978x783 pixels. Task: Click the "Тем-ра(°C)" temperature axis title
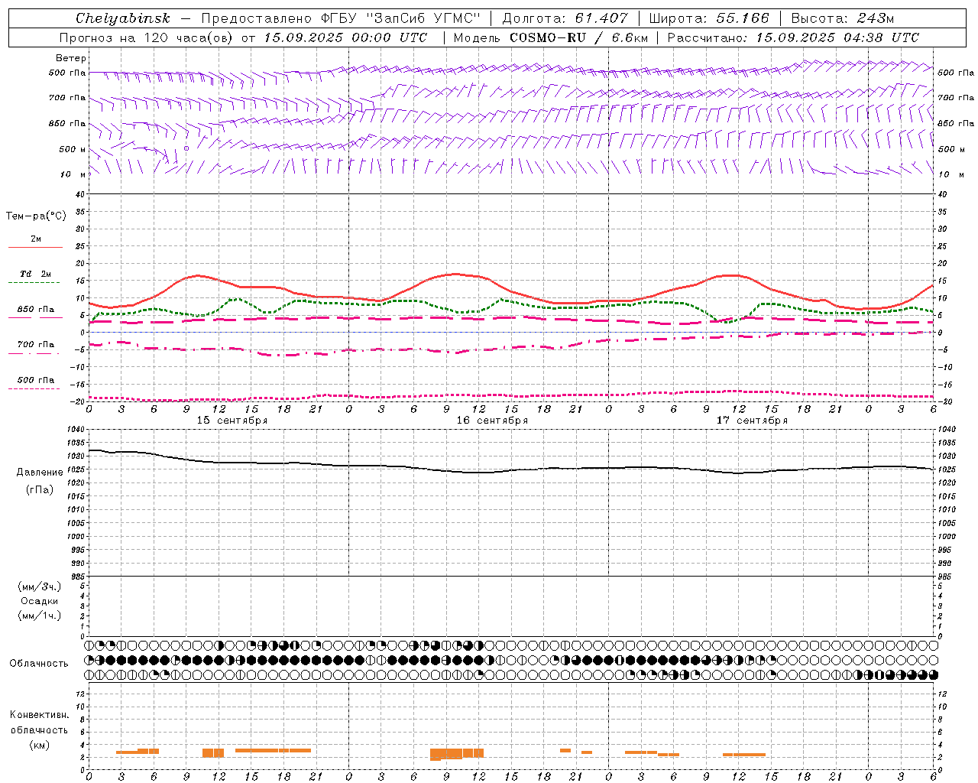(x=36, y=216)
